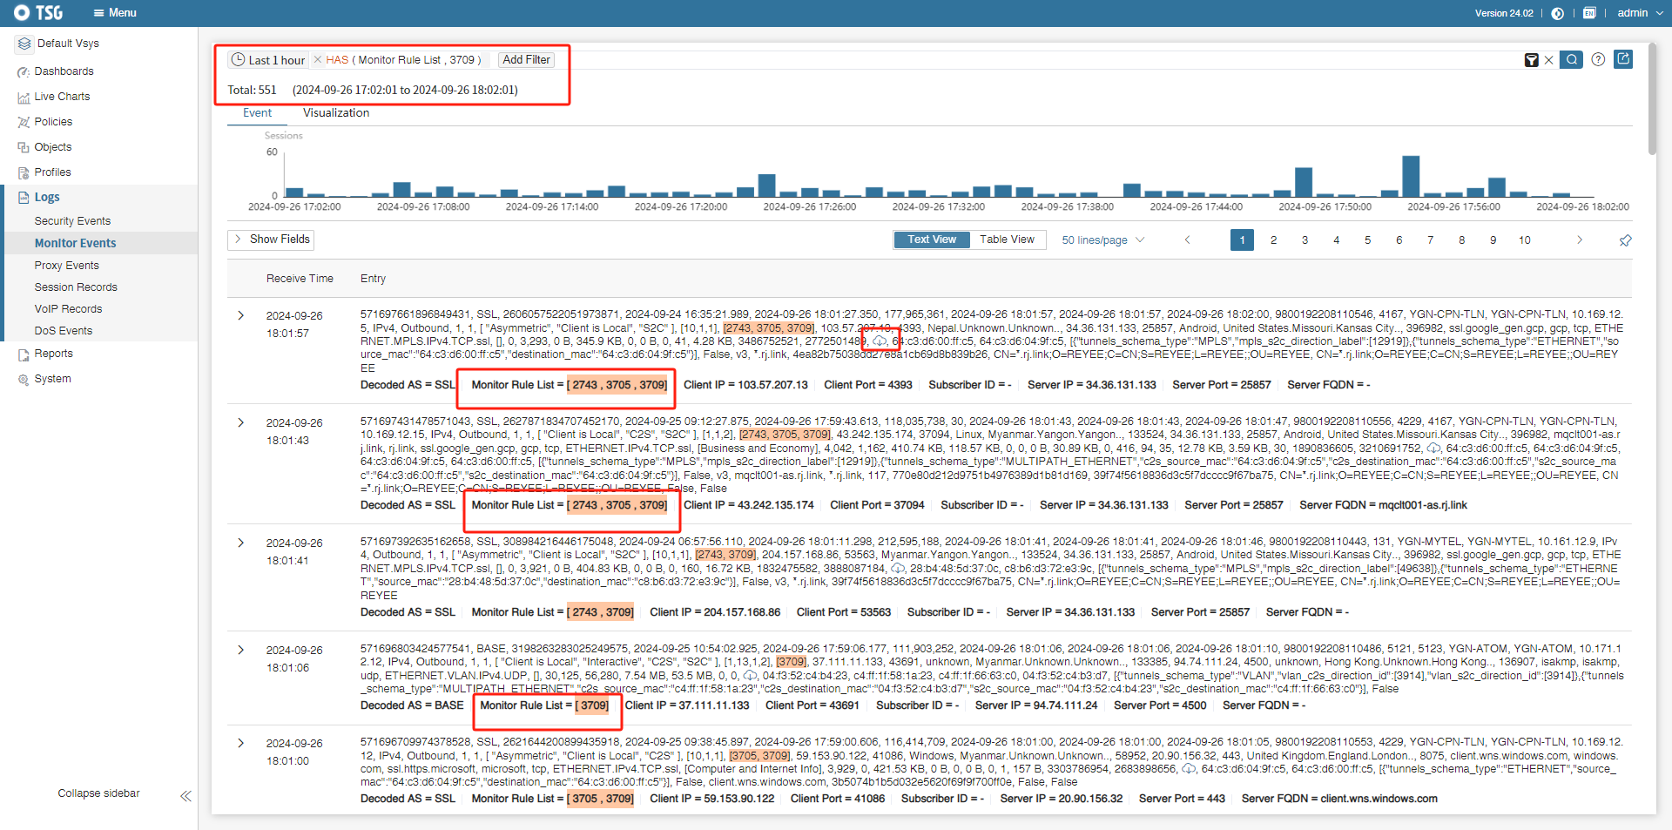Open the help question mark icon
1672x830 pixels.
[x=1598, y=60]
